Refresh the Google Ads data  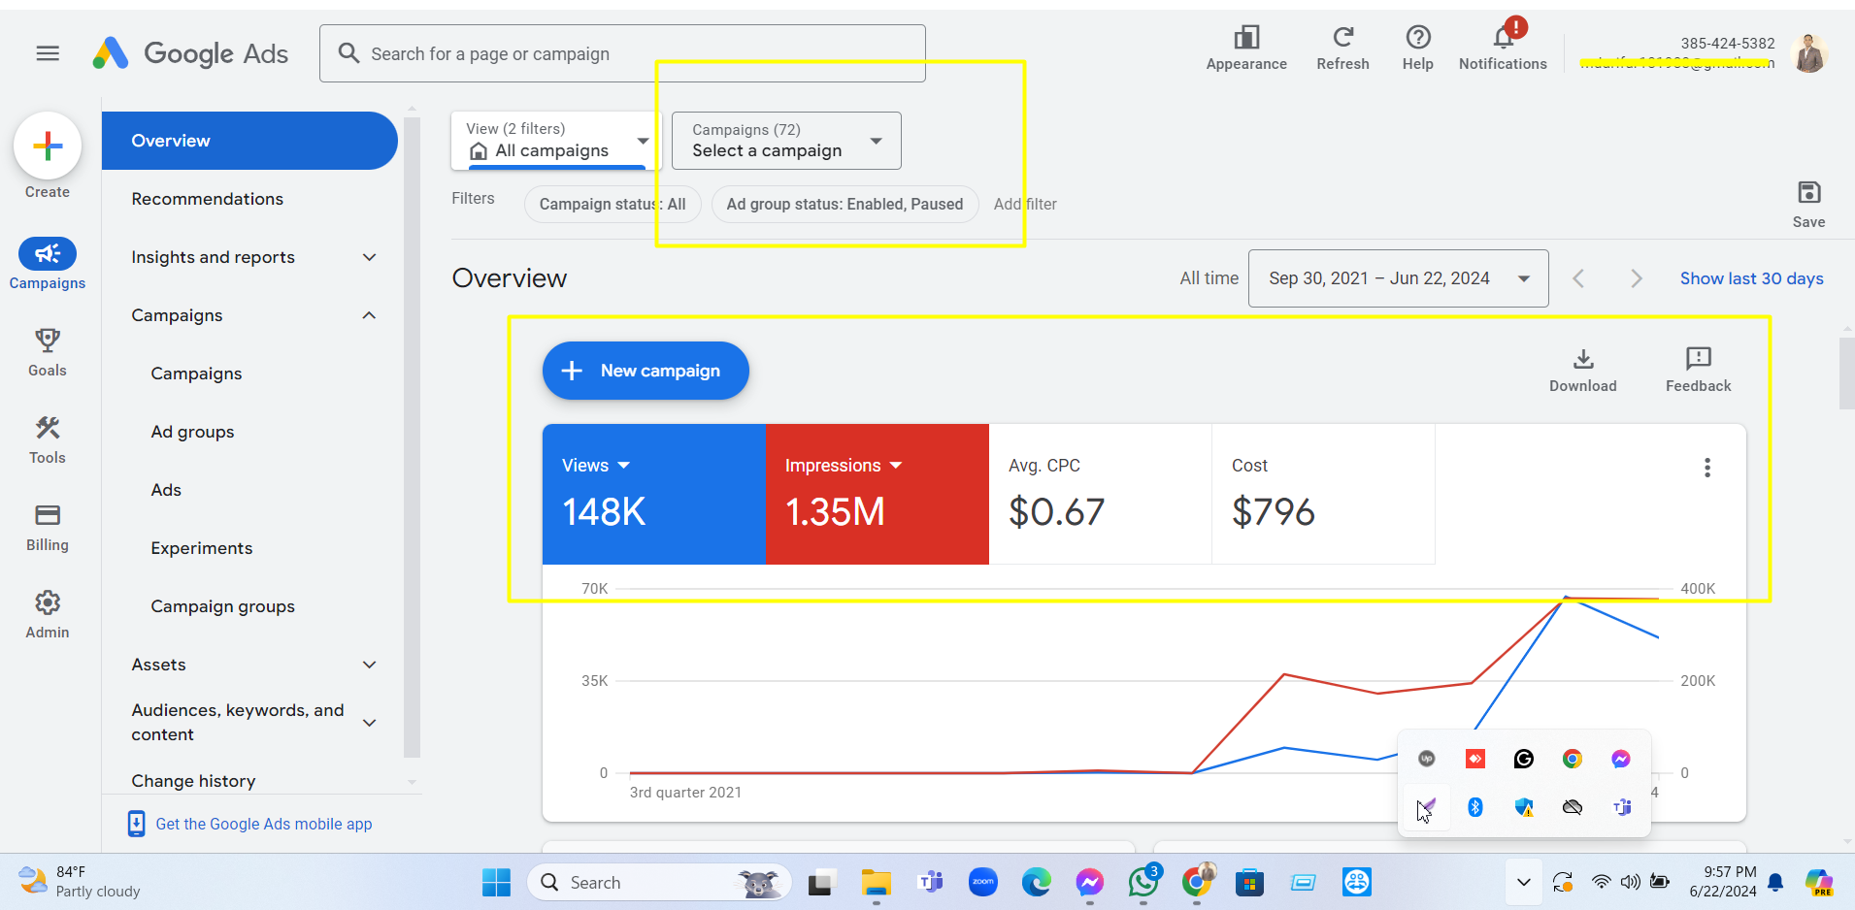click(1342, 49)
